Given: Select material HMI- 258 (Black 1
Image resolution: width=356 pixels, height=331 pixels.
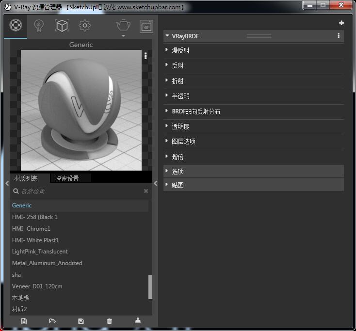Looking at the screenshot, I should [x=79, y=217].
